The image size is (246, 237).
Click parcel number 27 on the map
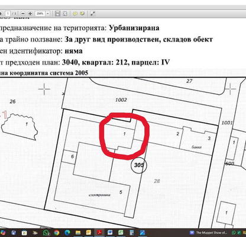[189, 81]
